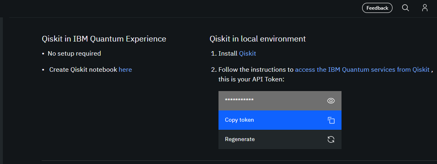Open 'access the IBM Quantum services from Qiskit' link
The width and height of the screenshot is (437, 164).
coord(362,69)
